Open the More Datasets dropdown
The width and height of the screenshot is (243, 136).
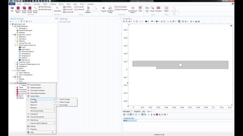(x=88, y=10)
